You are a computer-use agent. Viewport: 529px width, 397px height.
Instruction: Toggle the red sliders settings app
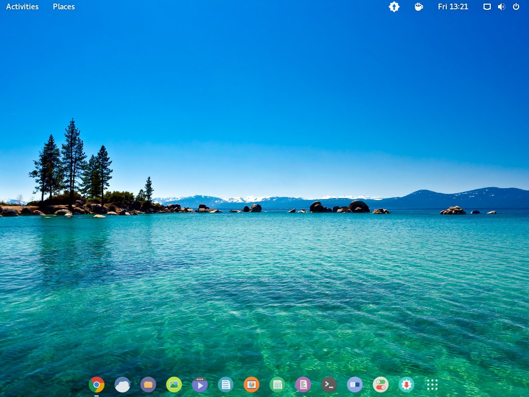[x=381, y=385]
